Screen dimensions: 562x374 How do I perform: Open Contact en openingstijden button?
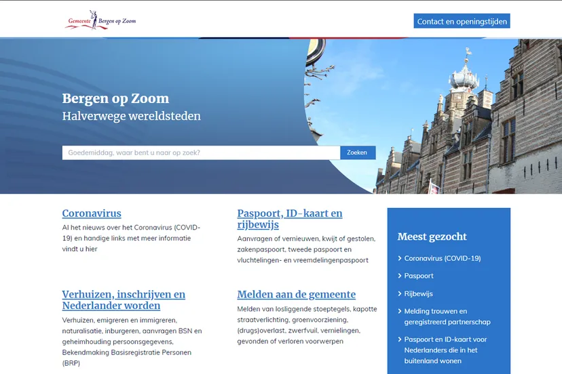(462, 21)
